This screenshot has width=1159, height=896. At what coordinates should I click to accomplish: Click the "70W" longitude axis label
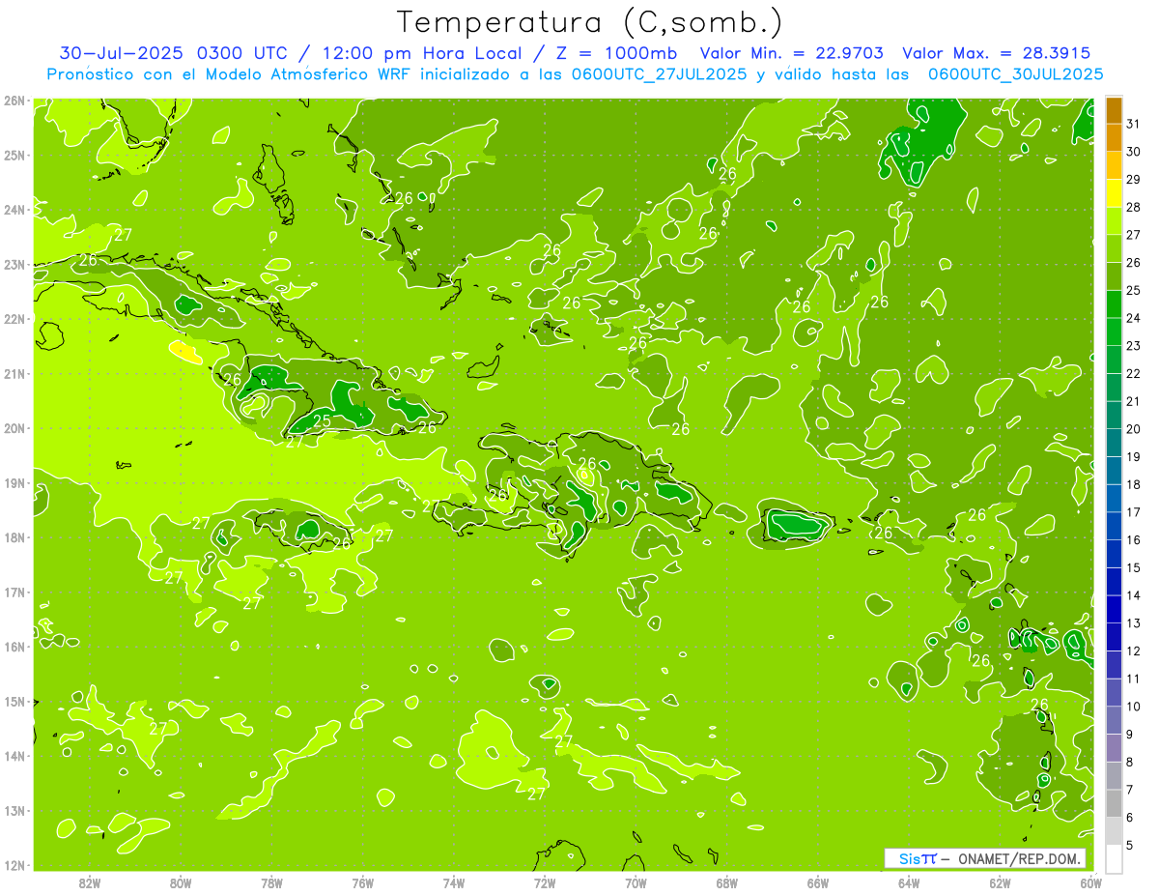(x=636, y=882)
